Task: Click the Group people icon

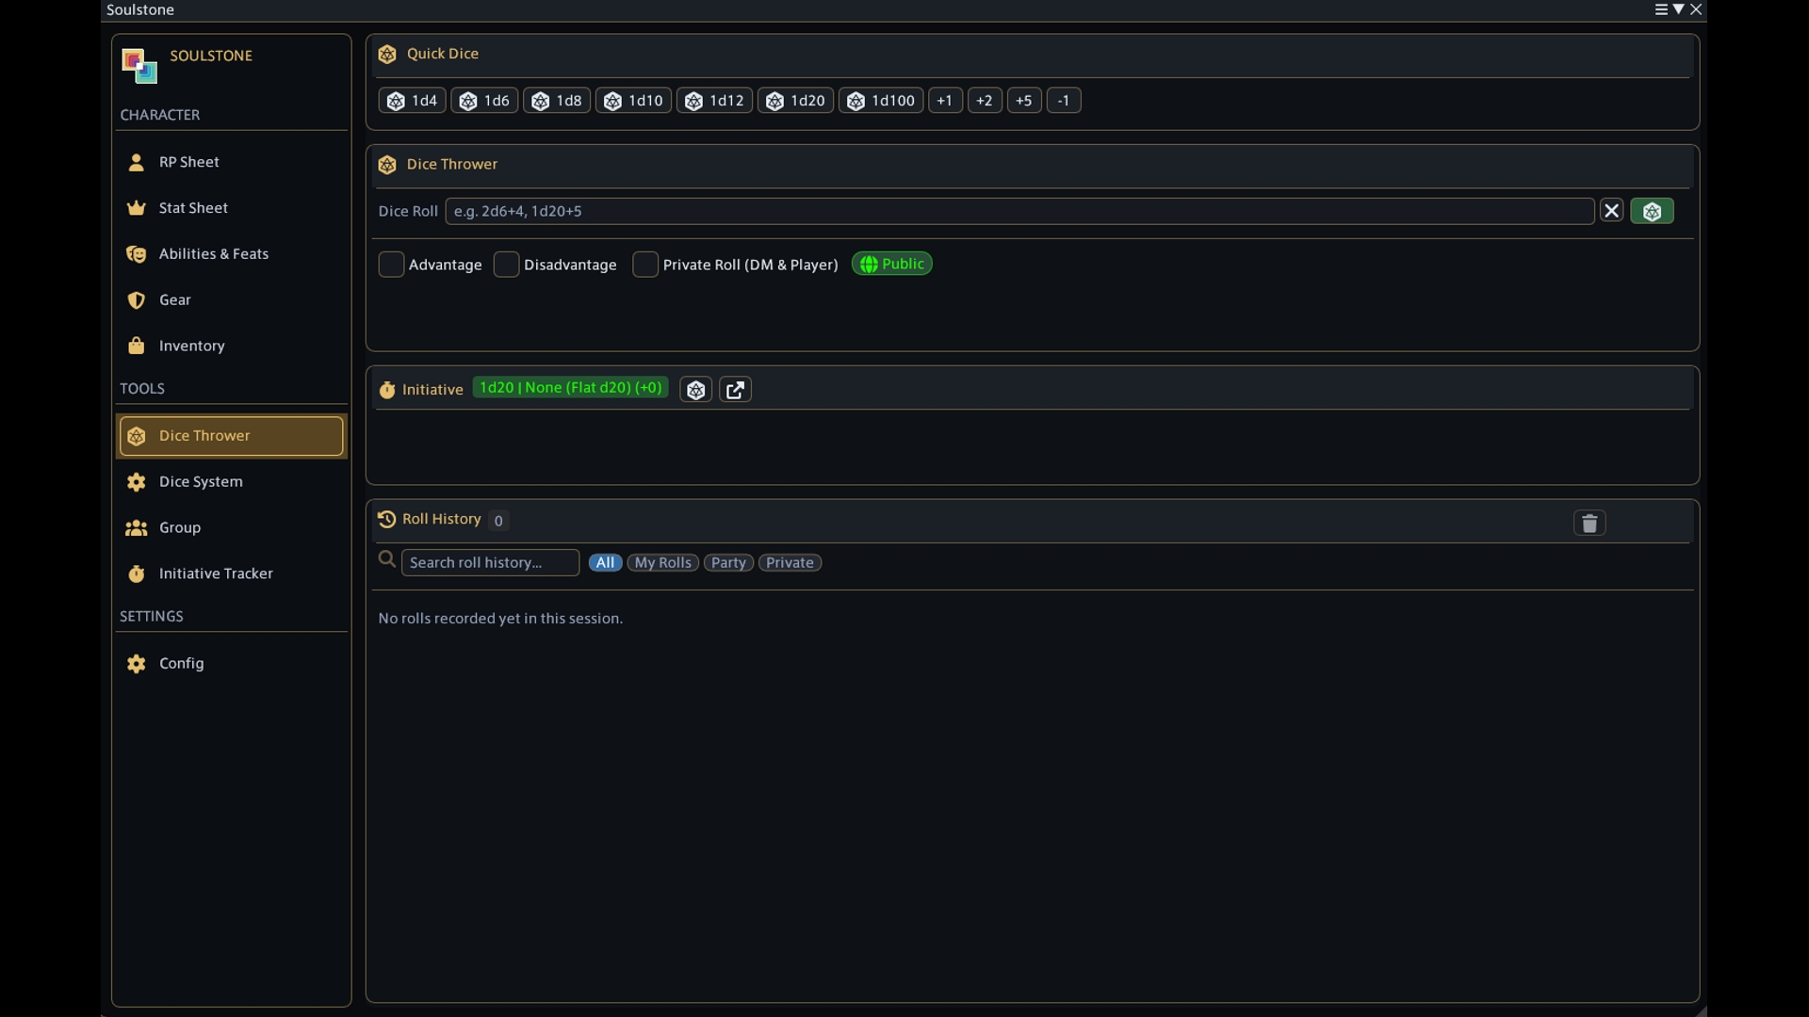Action: (137, 528)
